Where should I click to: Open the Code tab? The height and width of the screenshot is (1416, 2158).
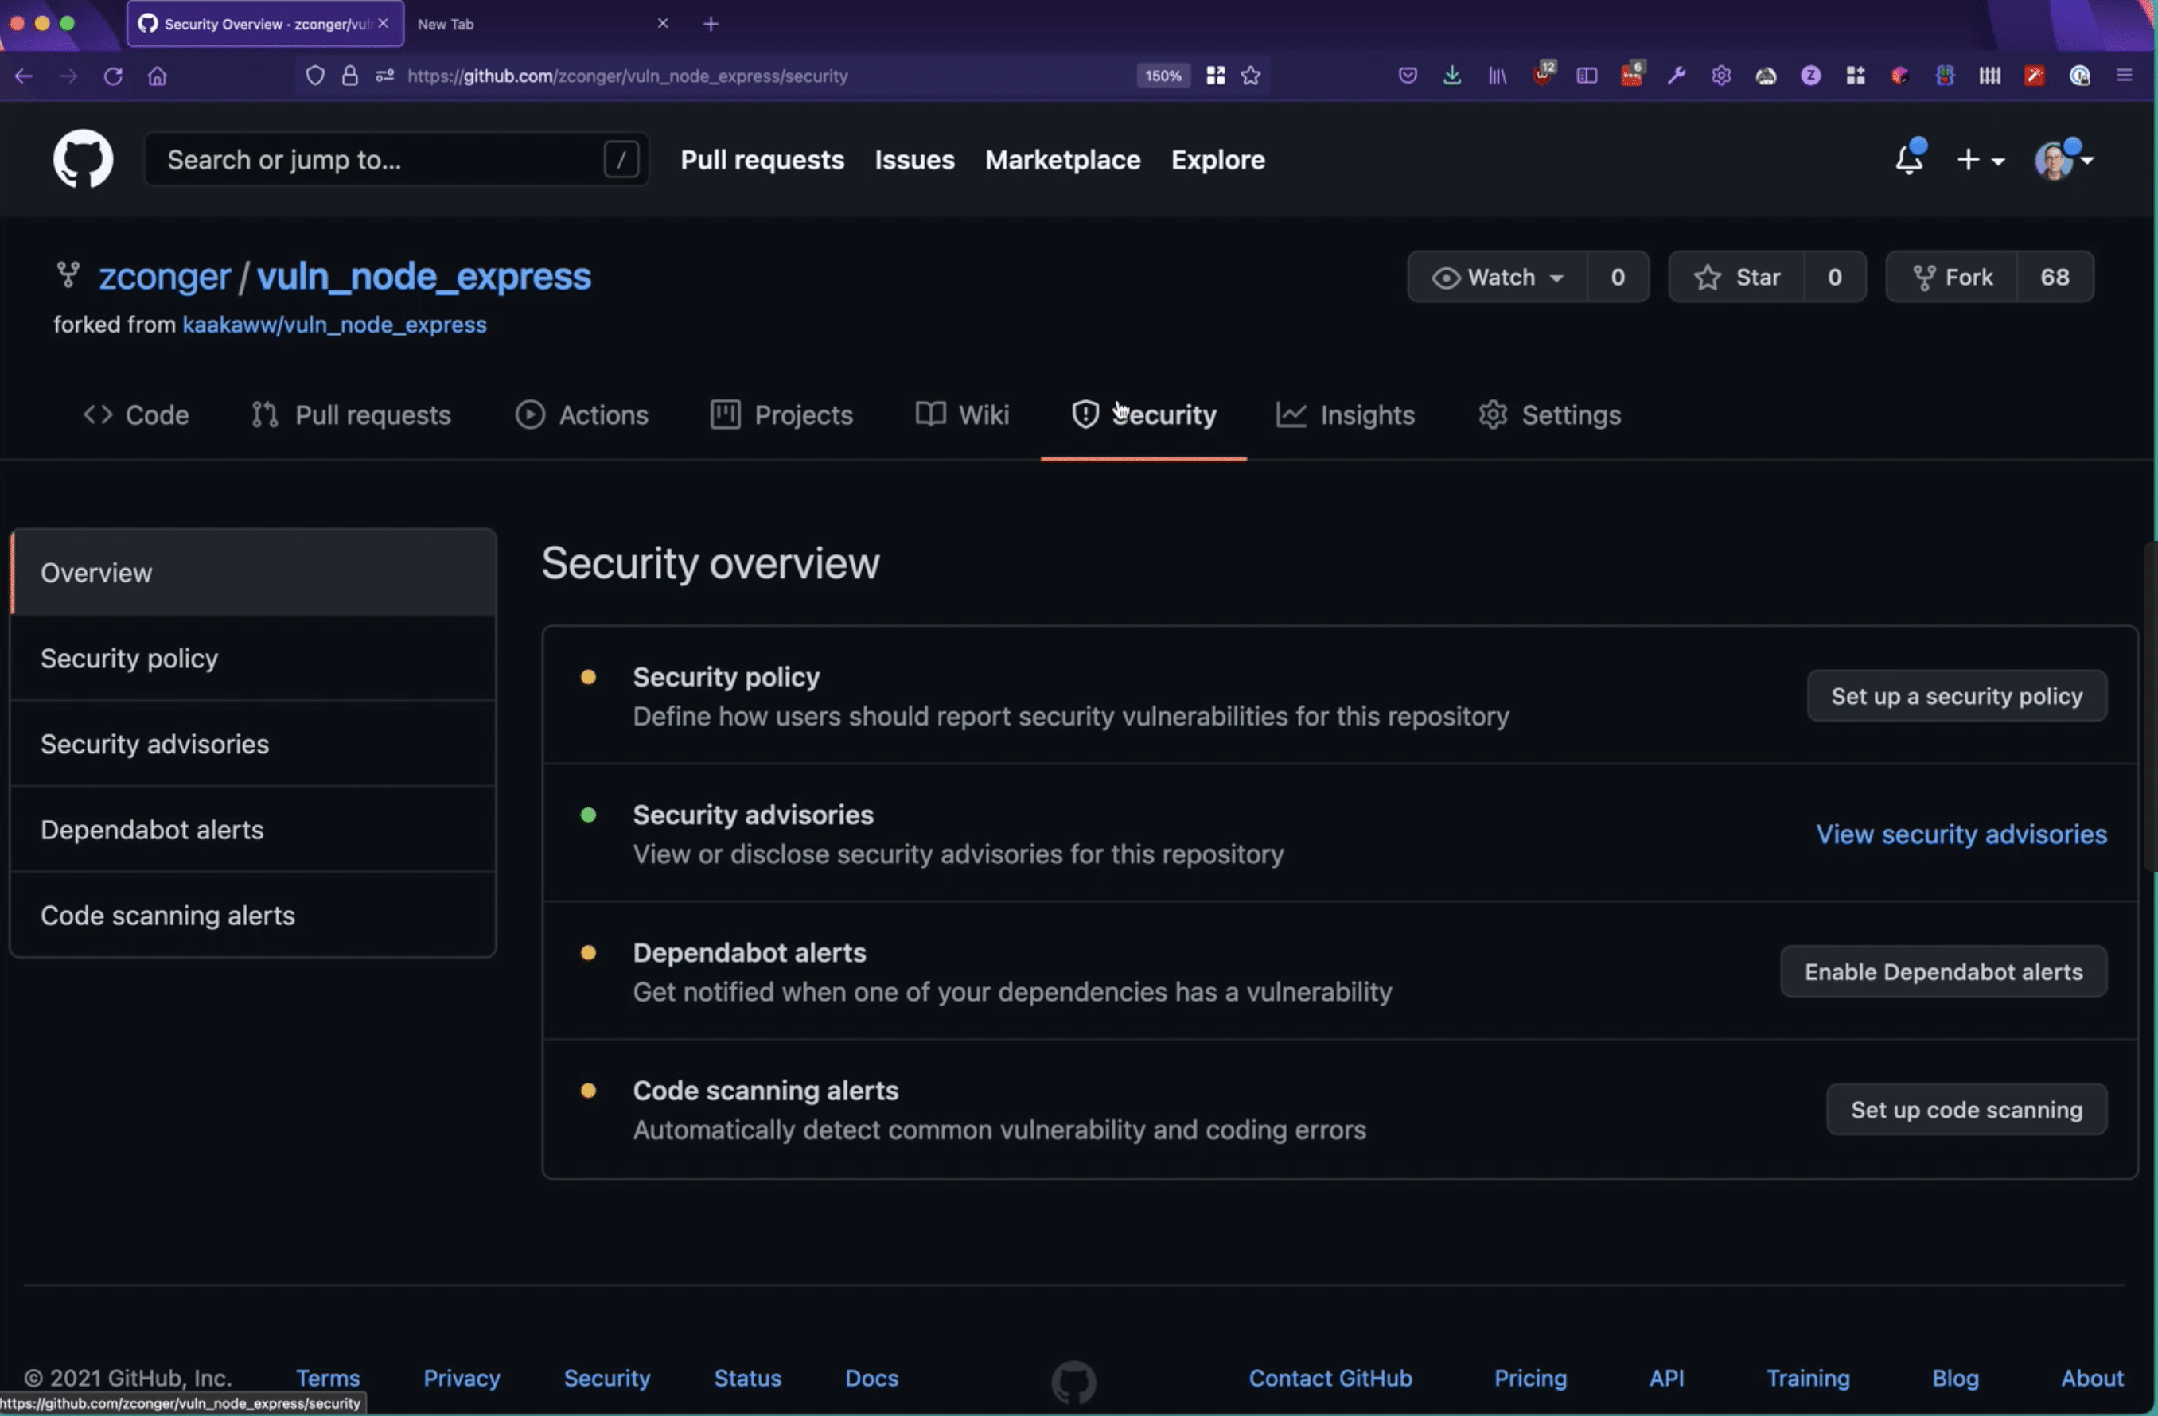(x=136, y=414)
